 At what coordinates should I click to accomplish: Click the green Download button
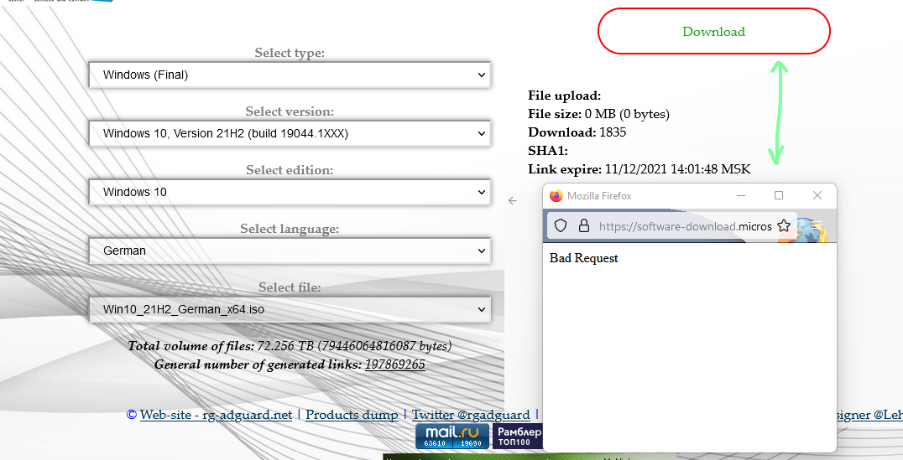click(713, 31)
